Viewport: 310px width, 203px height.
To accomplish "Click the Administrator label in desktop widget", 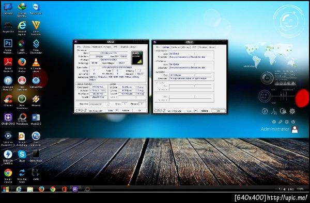I will pos(275,129).
